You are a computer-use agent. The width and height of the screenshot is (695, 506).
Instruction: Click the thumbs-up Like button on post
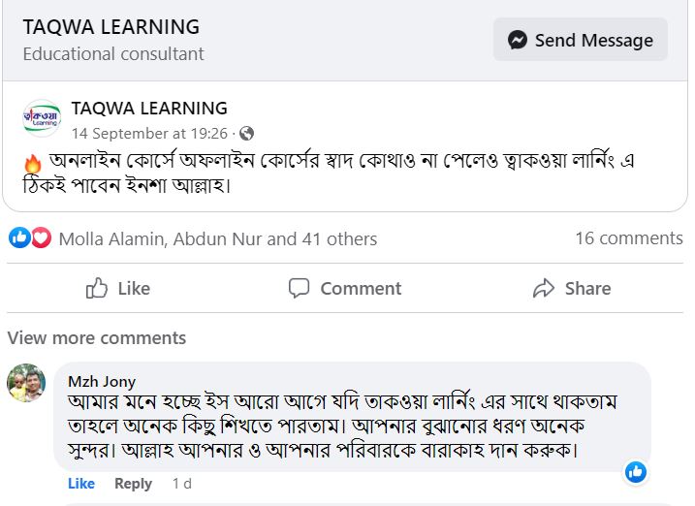pyautogui.click(x=117, y=288)
